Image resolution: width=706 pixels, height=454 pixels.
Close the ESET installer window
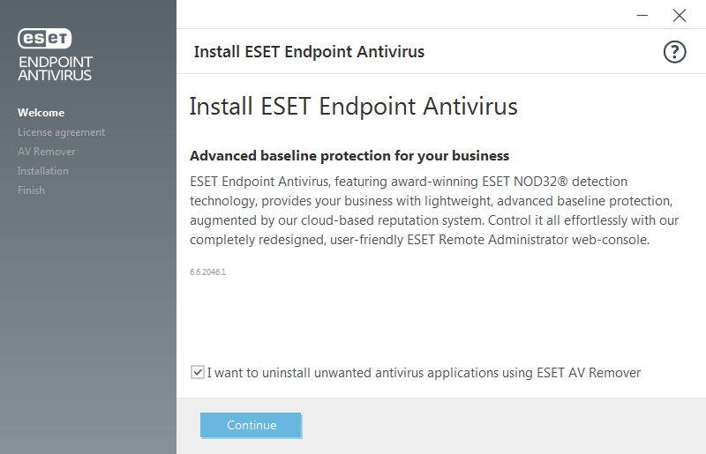coord(679,15)
